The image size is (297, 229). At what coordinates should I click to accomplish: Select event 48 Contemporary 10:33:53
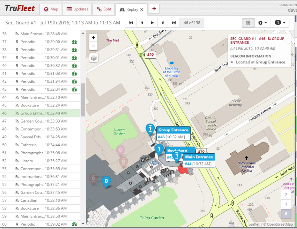[x=40, y=129]
